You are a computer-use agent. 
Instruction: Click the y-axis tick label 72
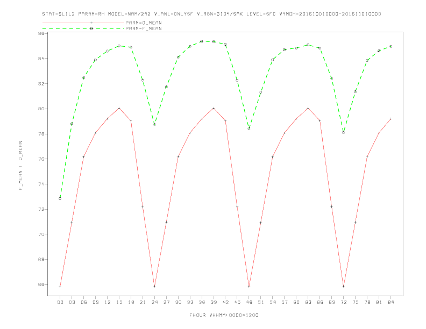tap(41, 209)
